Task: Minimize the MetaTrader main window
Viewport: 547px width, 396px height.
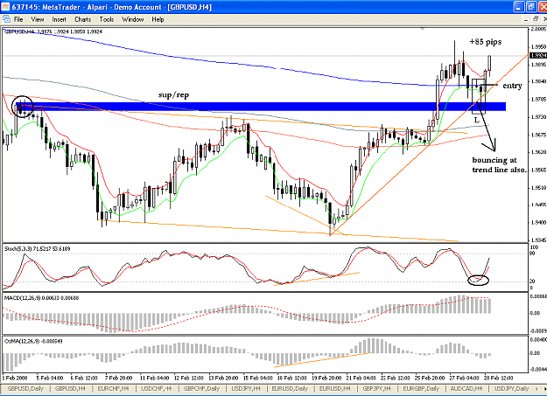Action: tap(519, 7)
